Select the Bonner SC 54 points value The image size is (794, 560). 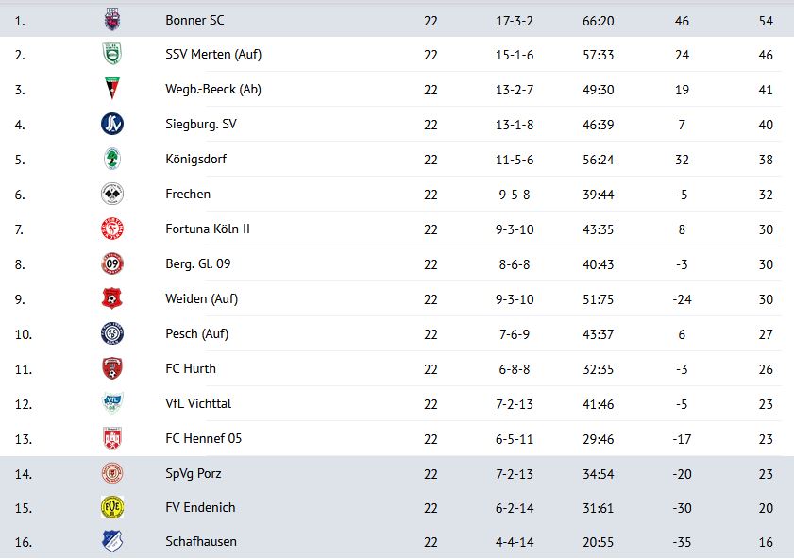coord(766,21)
